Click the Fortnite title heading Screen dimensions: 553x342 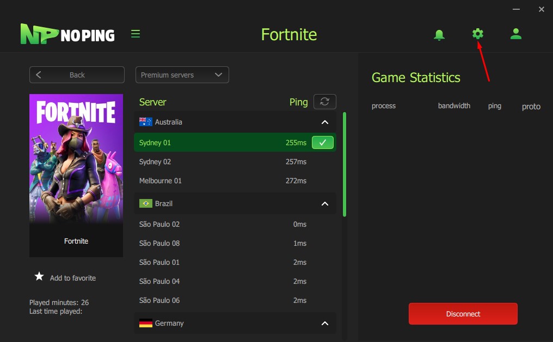(289, 34)
